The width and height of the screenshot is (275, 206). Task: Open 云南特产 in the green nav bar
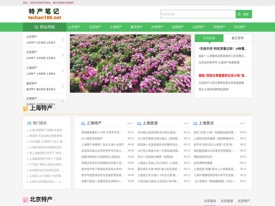pyautogui.click(x=178, y=27)
